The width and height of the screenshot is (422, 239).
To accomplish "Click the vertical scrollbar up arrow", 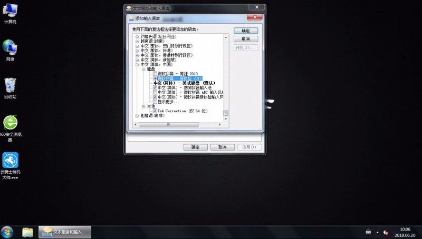I will (x=226, y=37).
